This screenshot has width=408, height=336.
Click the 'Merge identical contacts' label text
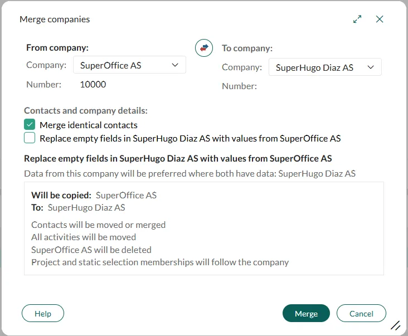[88, 125]
